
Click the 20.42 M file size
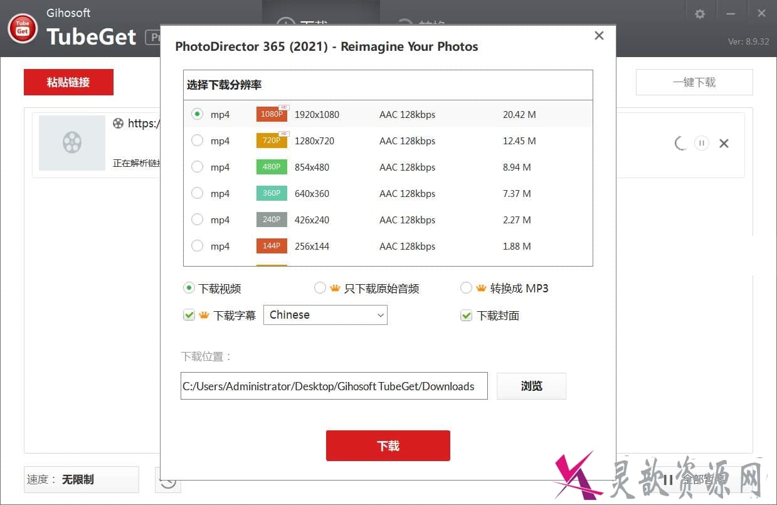[519, 114]
